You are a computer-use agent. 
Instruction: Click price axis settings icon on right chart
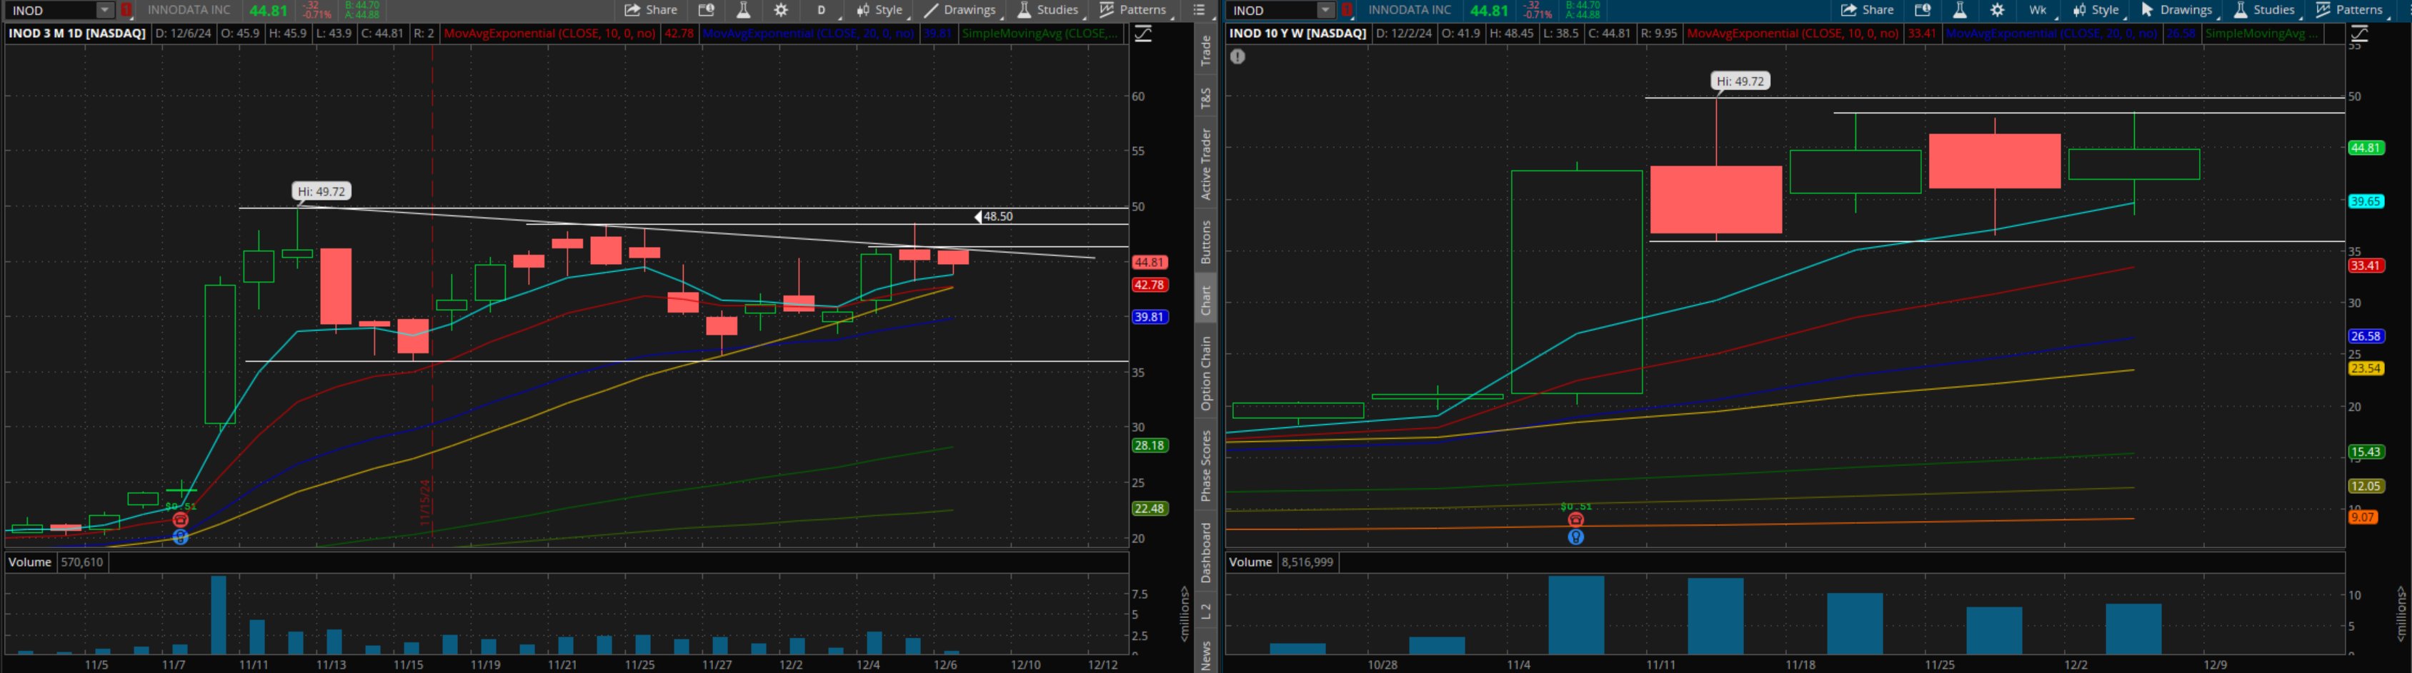(2360, 34)
